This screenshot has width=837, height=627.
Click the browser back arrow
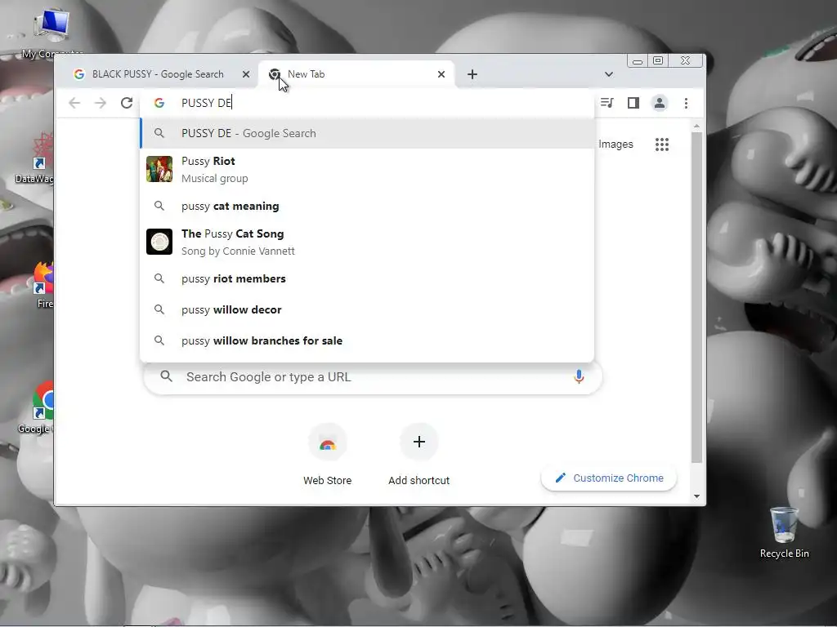pyautogui.click(x=74, y=103)
